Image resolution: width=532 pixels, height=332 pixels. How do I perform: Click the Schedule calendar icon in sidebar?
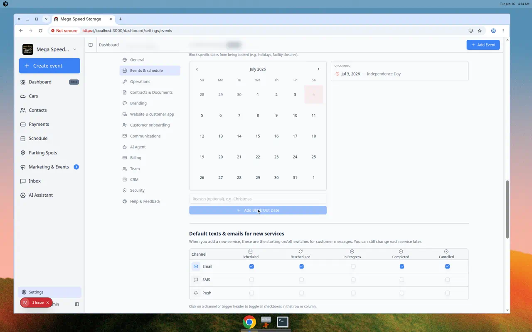click(23, 139)
